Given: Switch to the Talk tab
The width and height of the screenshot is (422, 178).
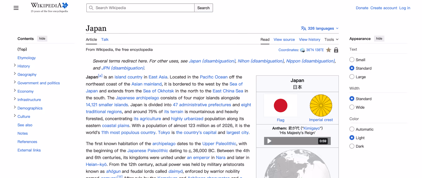Looking at the screenshot, I should (105, 40).
